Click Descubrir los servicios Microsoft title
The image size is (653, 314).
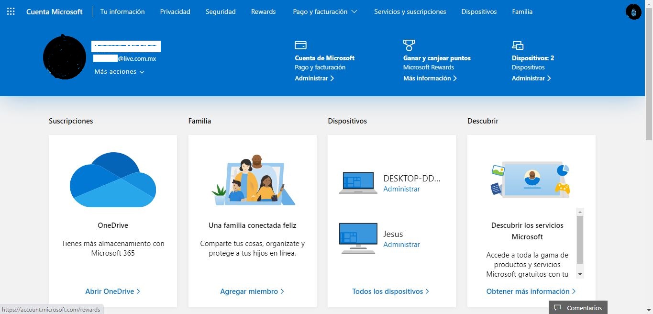[x=527, y=231]
